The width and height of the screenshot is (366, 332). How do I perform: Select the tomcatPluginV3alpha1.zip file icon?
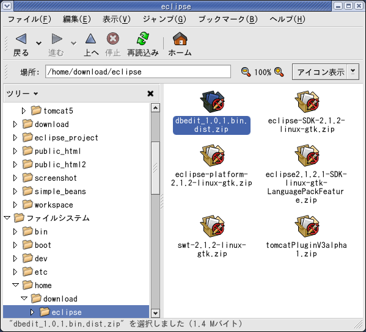pos(307,226)
